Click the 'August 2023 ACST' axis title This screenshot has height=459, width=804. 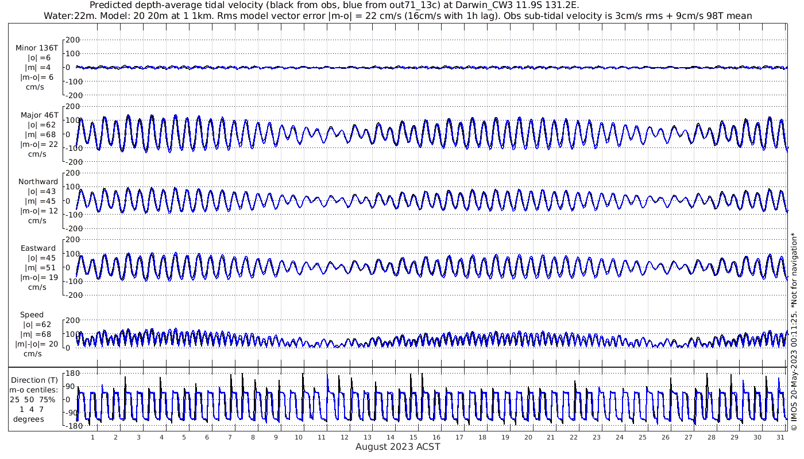(x=397, y=446)
